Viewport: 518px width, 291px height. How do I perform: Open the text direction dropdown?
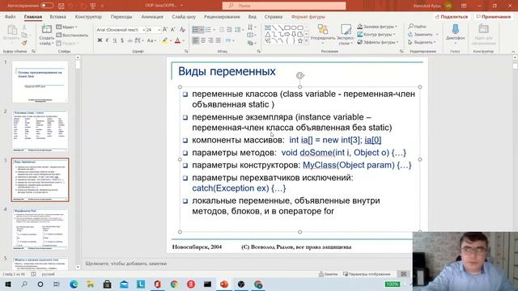[x=251, y=27]
